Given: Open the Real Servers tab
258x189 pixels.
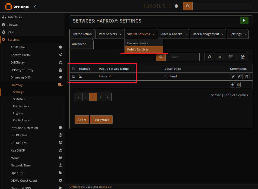Looking at the screenshot, I should [108, 34].
